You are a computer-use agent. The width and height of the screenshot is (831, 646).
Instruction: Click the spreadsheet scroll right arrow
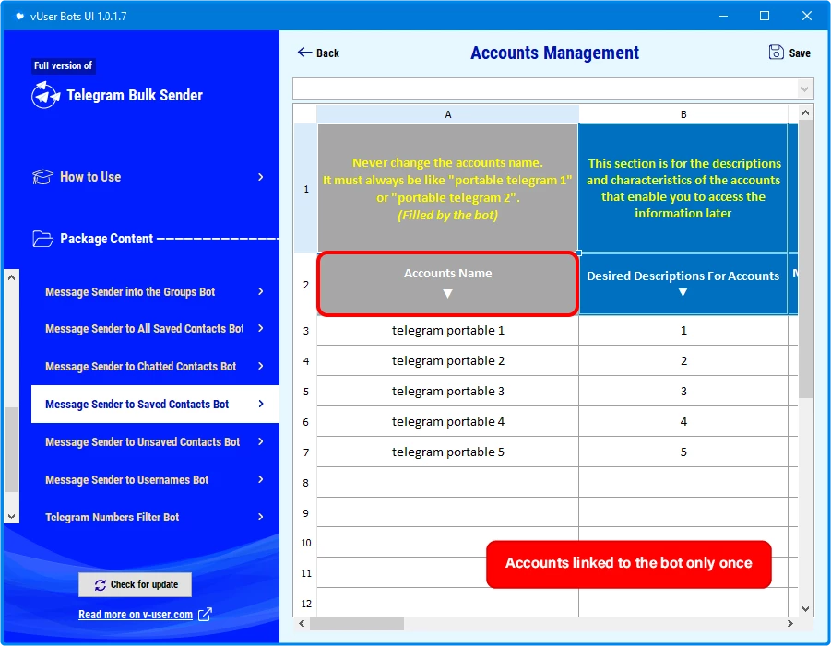click(x=790, y=624)
